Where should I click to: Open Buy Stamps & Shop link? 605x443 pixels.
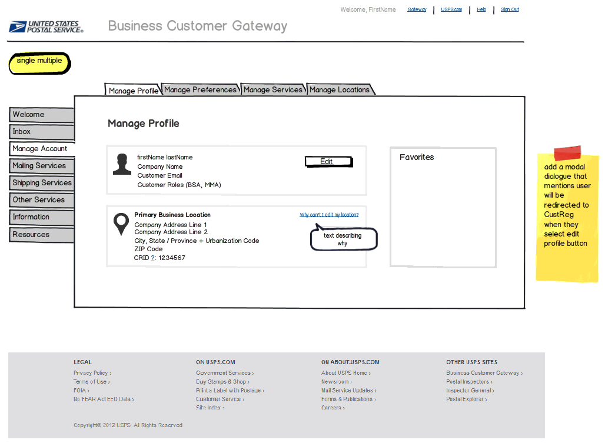coord(222,382)
